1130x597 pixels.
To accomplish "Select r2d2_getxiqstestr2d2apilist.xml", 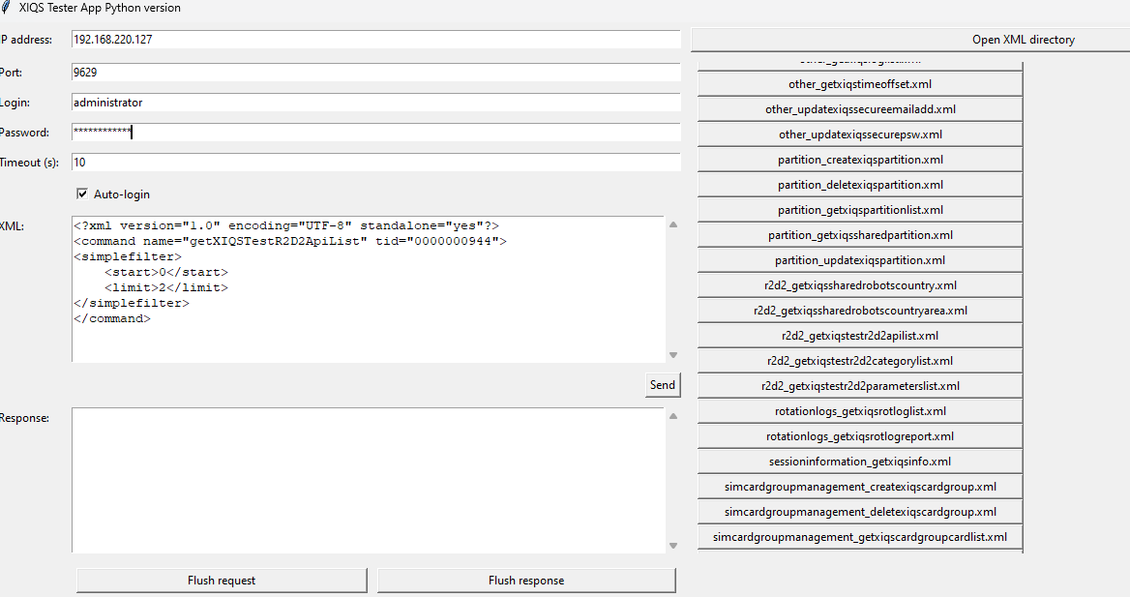I will pos(859,335).
